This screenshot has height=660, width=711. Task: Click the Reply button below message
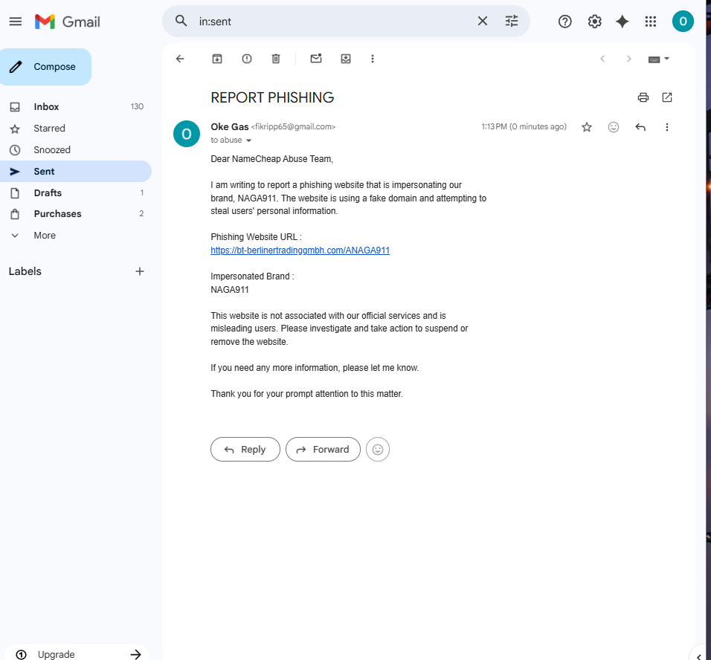(245, 449)
